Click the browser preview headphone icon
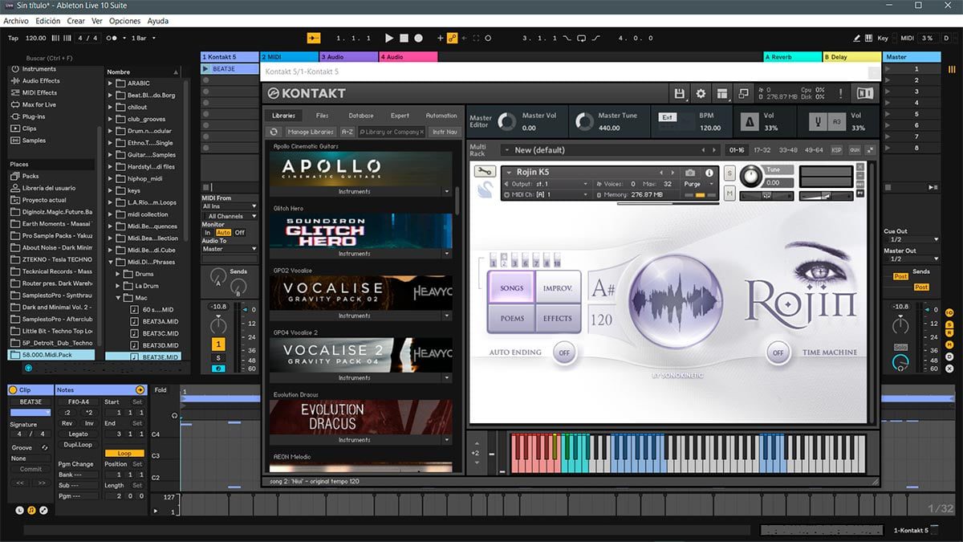Viewport: 963px width, 542px height. tap(28, 368)
